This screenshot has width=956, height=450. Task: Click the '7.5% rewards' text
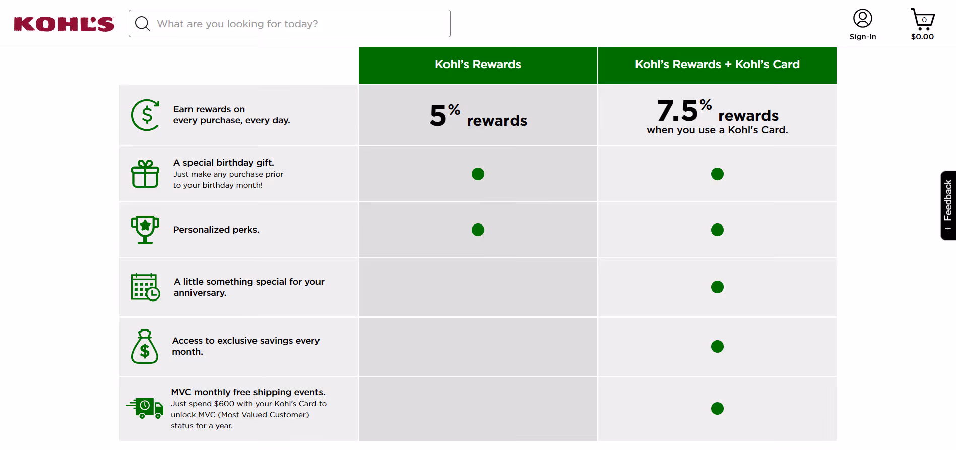tap(718, 111)
